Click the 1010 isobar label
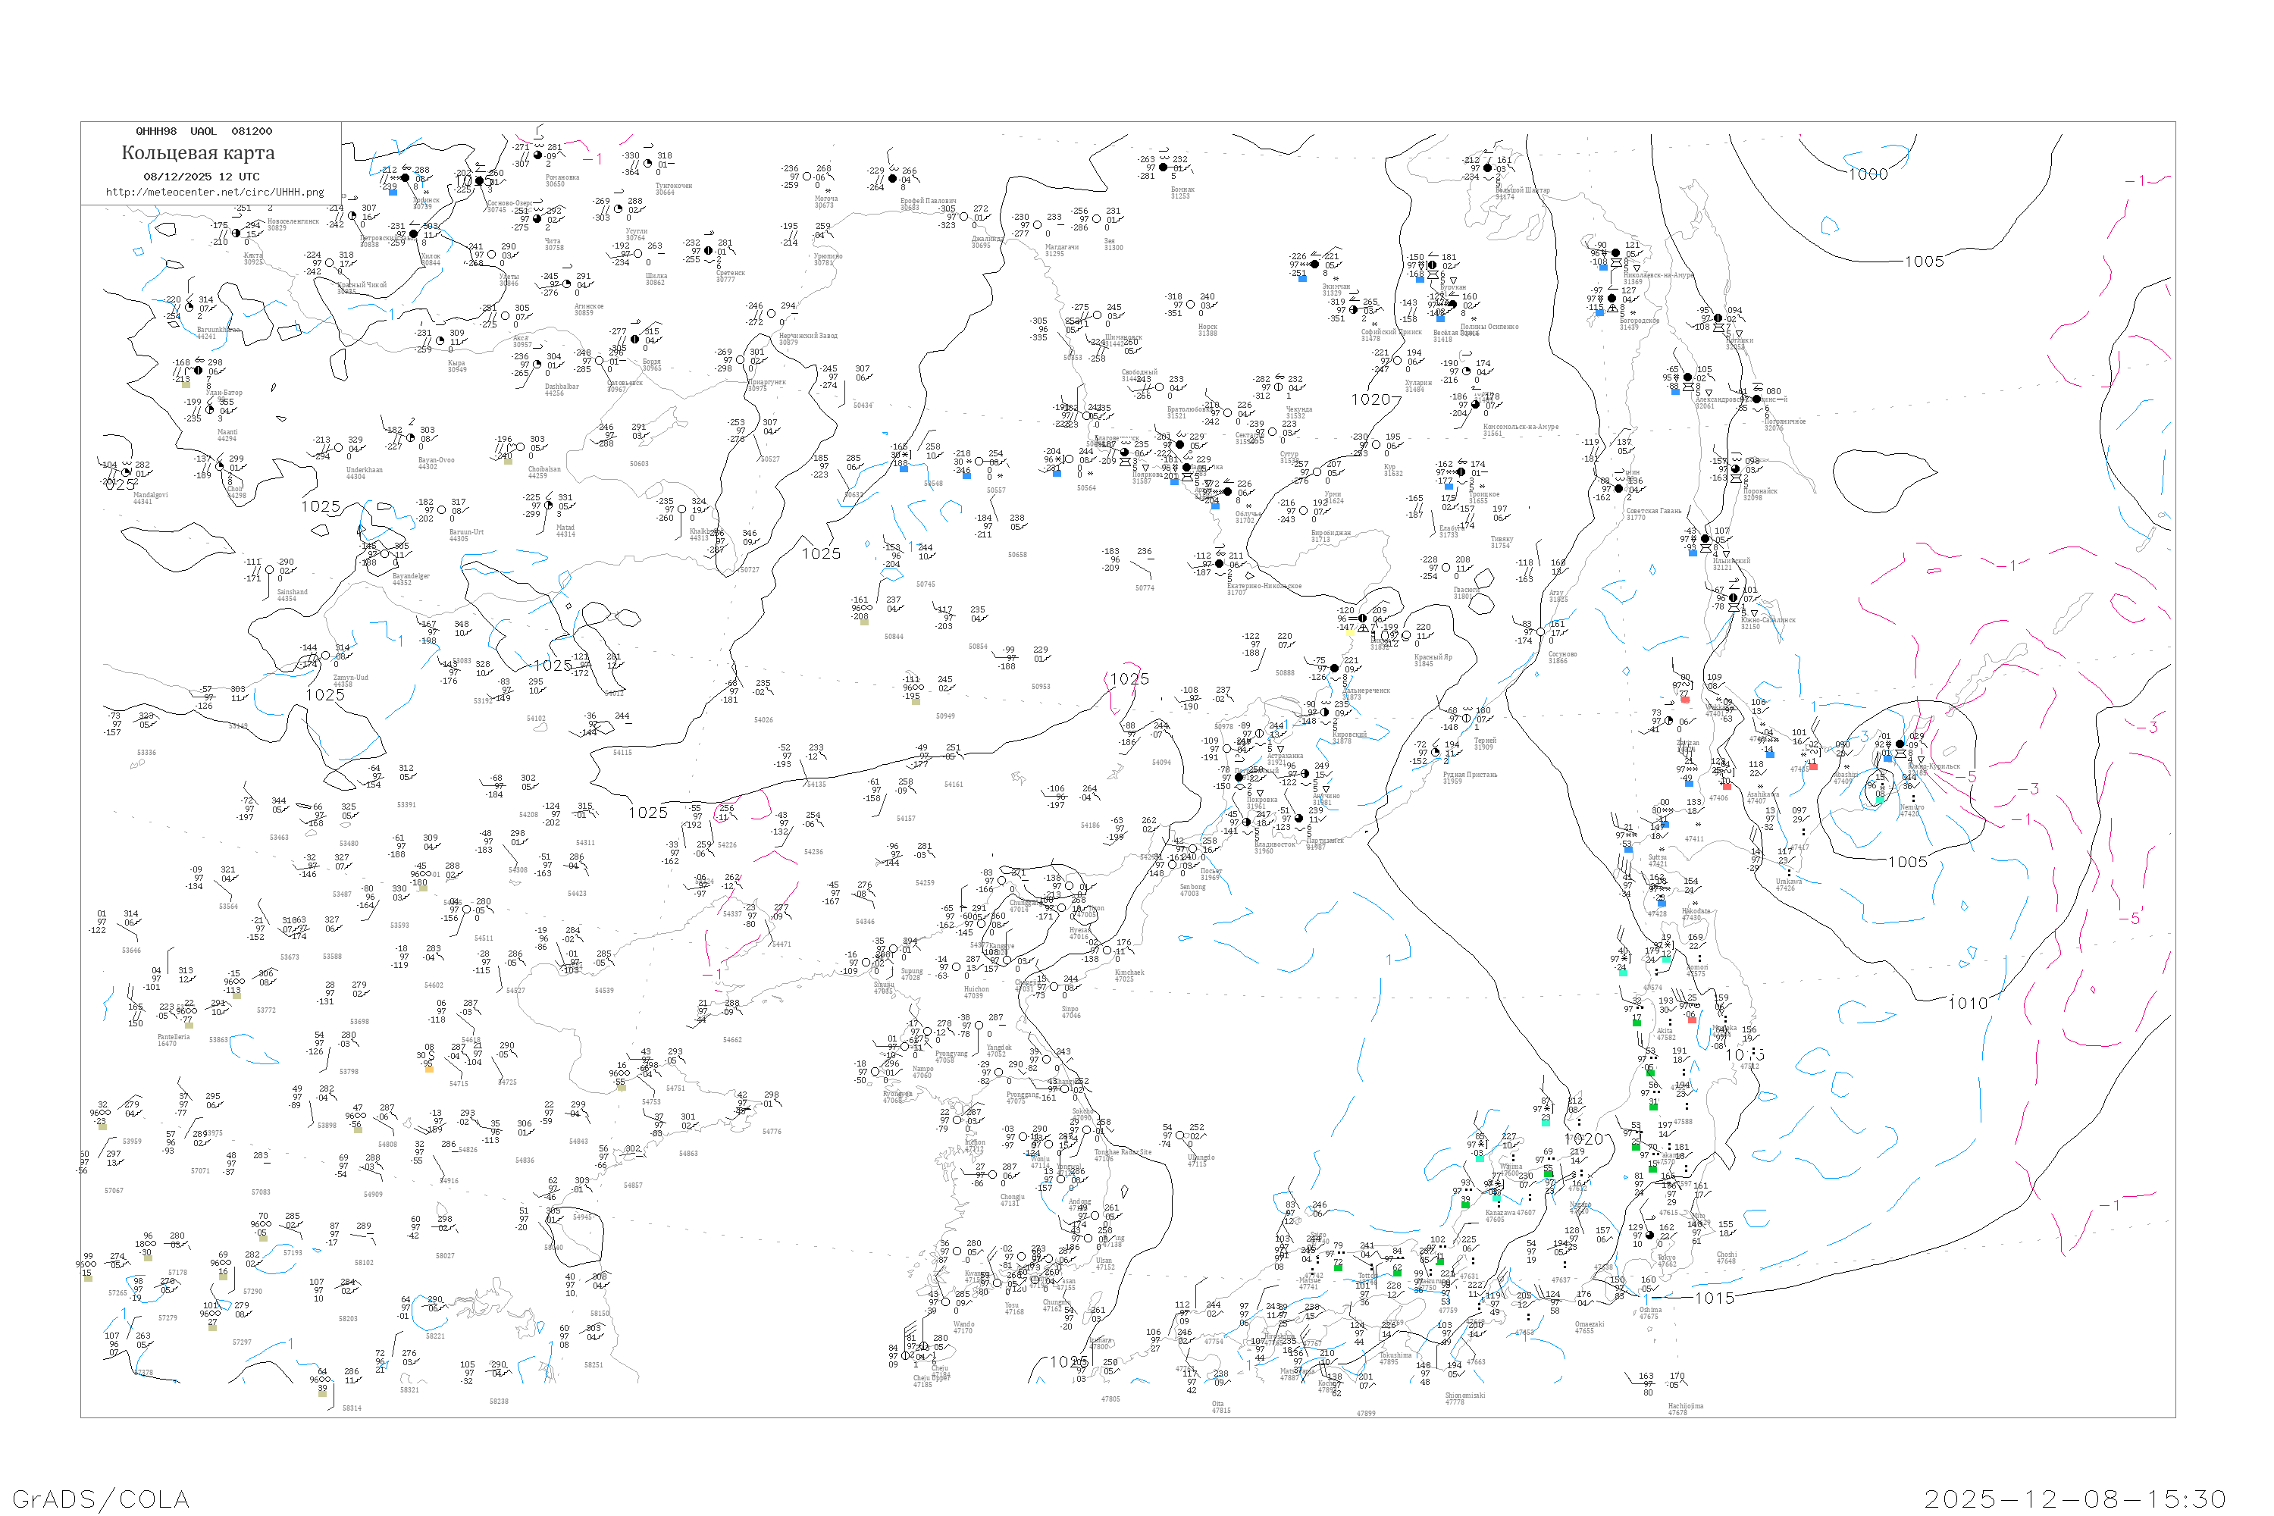The width and height of the screenshot is (2274, 1516). (x=1968, y=1004)
